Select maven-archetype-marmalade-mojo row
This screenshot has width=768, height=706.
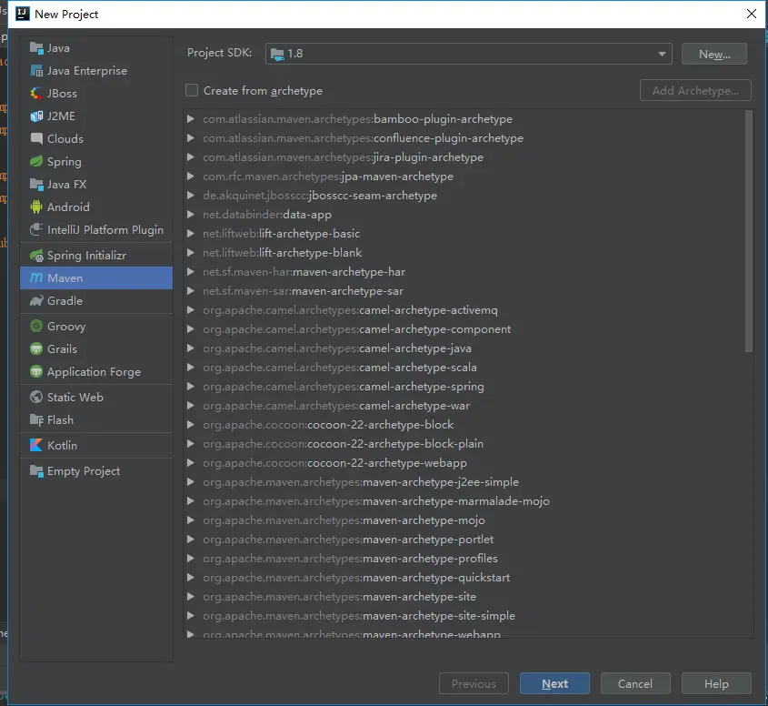click(464, 501)
